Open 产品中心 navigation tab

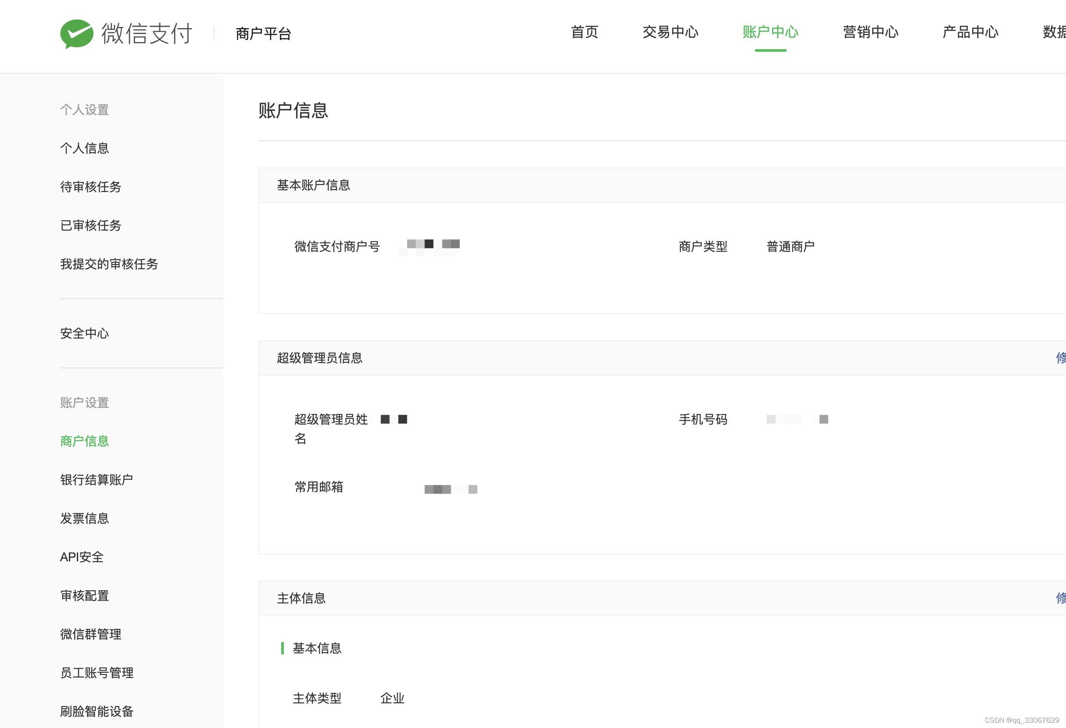tap(970, 32)
